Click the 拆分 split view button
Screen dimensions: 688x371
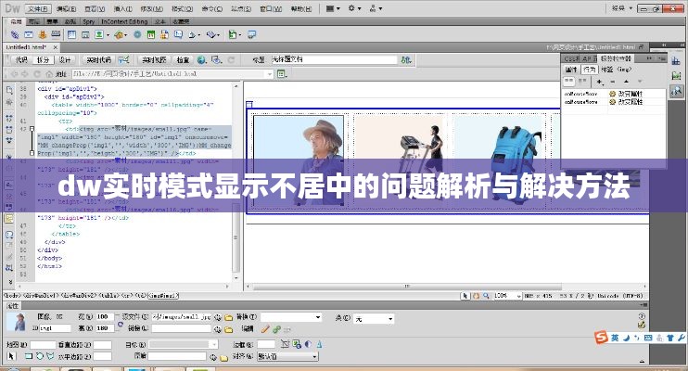(x=43, y=59)
